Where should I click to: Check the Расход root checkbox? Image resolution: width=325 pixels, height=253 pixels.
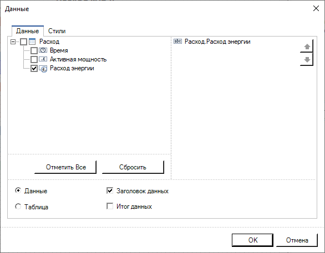tap(23, 42)
